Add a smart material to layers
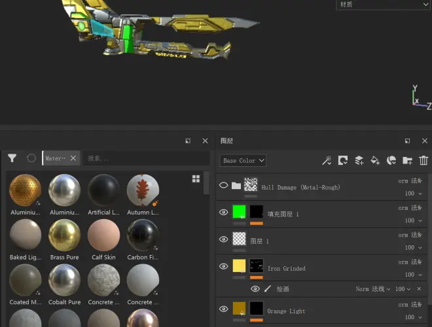Viewport: 432px width, 327px height. click(x=391, y=160)
